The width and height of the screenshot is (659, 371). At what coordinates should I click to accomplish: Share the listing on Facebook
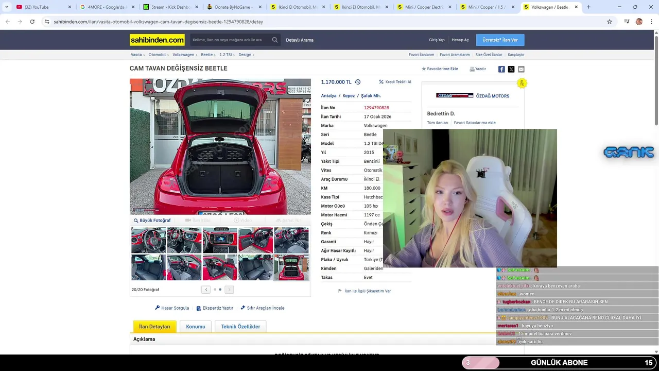(x=501, y=69)
